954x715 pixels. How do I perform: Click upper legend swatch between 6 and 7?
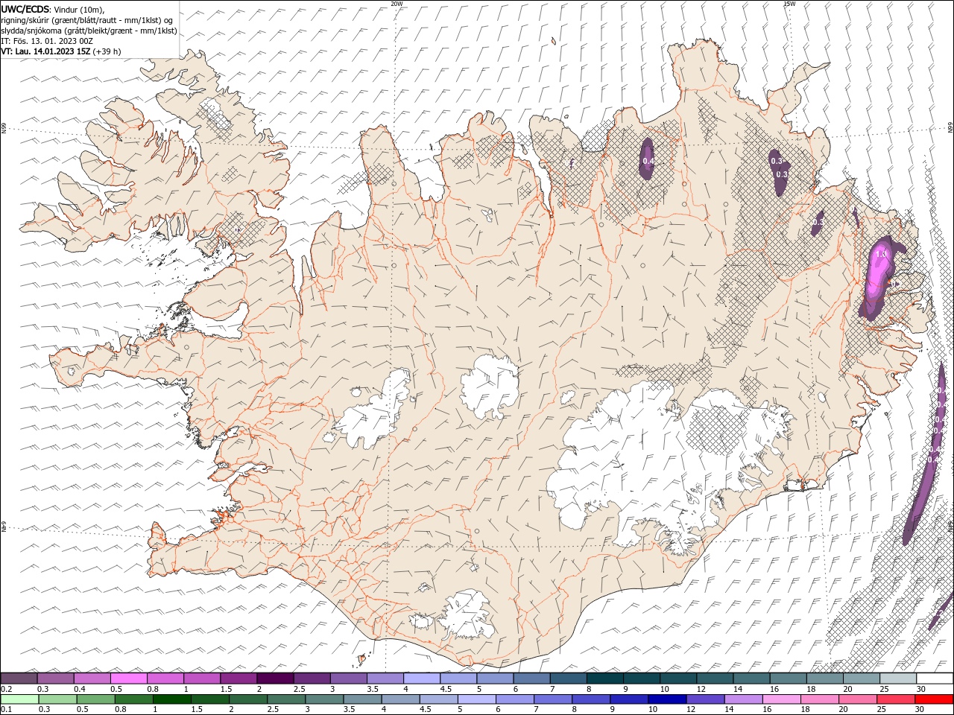tap(531, 679)
